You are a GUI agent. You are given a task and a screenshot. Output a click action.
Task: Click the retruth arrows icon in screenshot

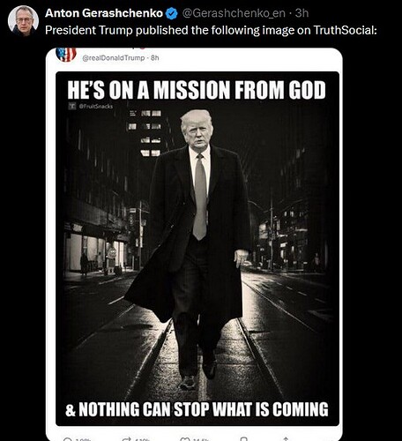tap(127, 439)
